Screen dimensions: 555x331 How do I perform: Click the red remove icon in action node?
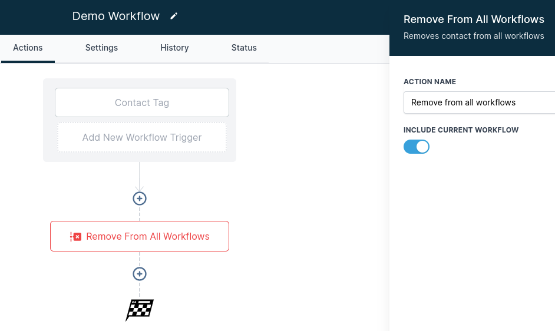[75, 237]
